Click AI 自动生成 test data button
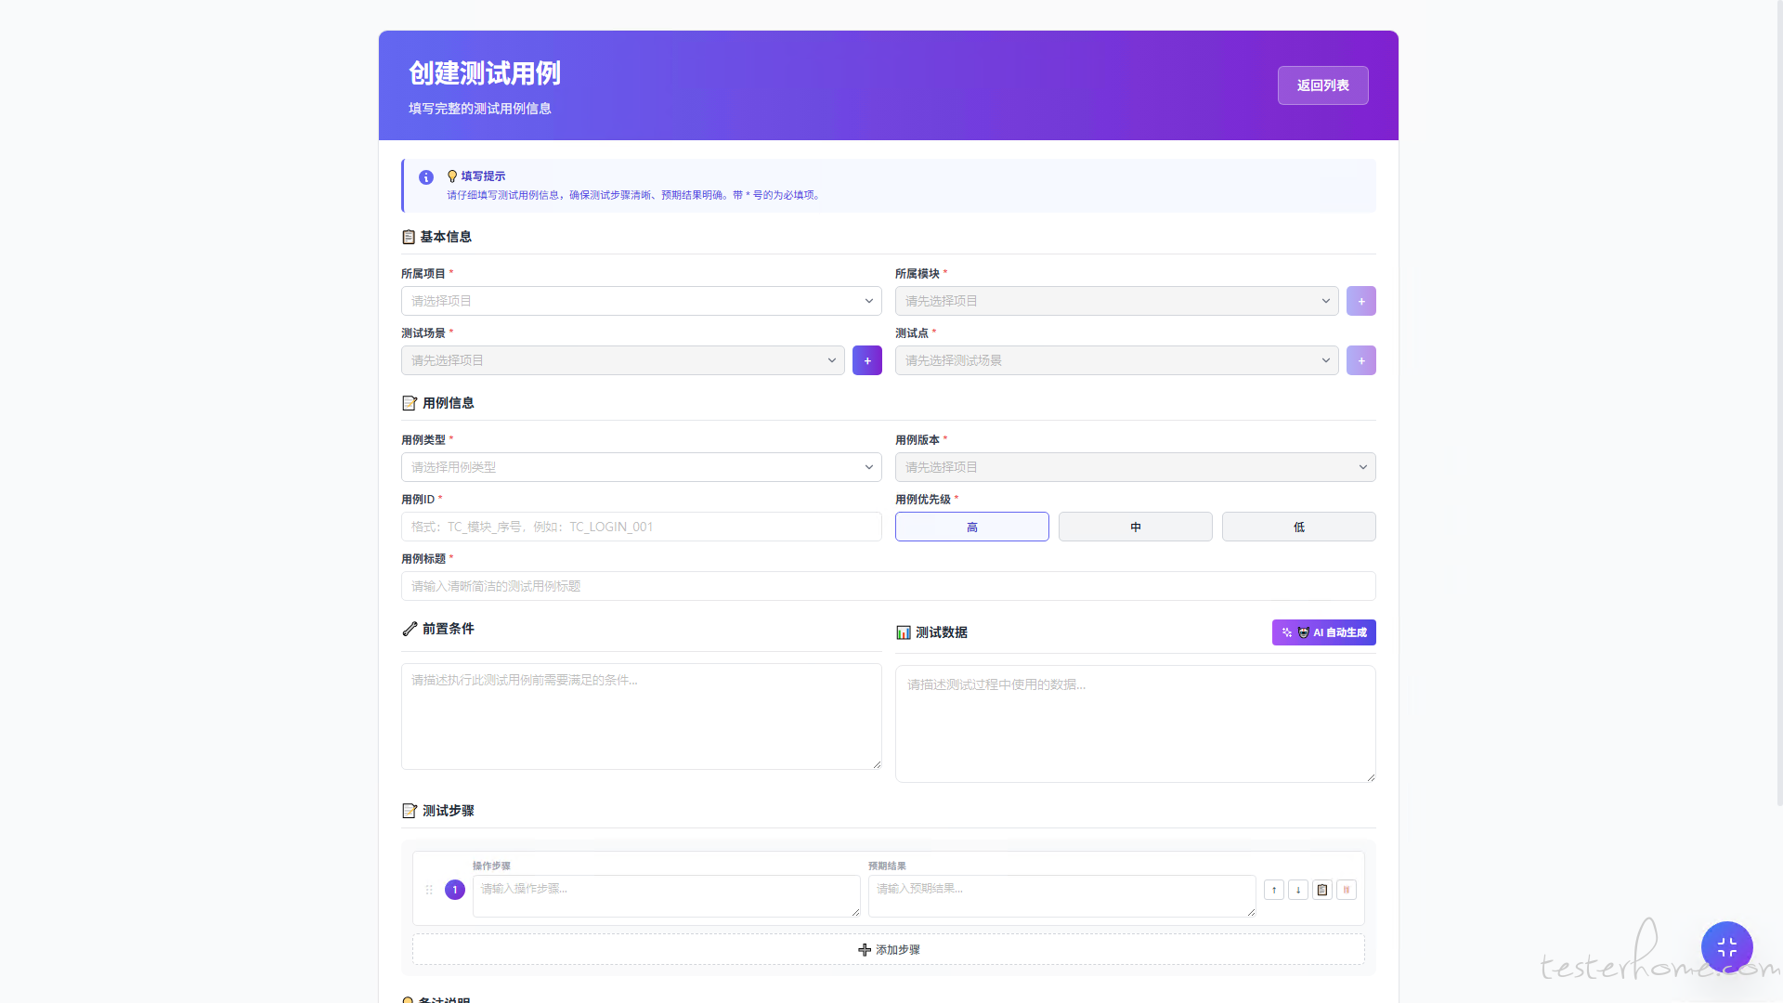The width and height of the screenshot is (1783, 1003). coord(1323,632)
